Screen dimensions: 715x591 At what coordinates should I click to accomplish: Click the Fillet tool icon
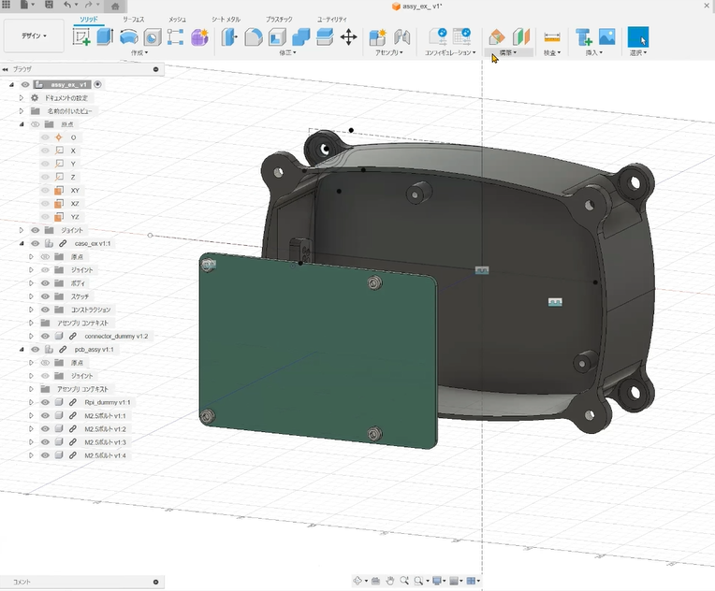(253, 37)
